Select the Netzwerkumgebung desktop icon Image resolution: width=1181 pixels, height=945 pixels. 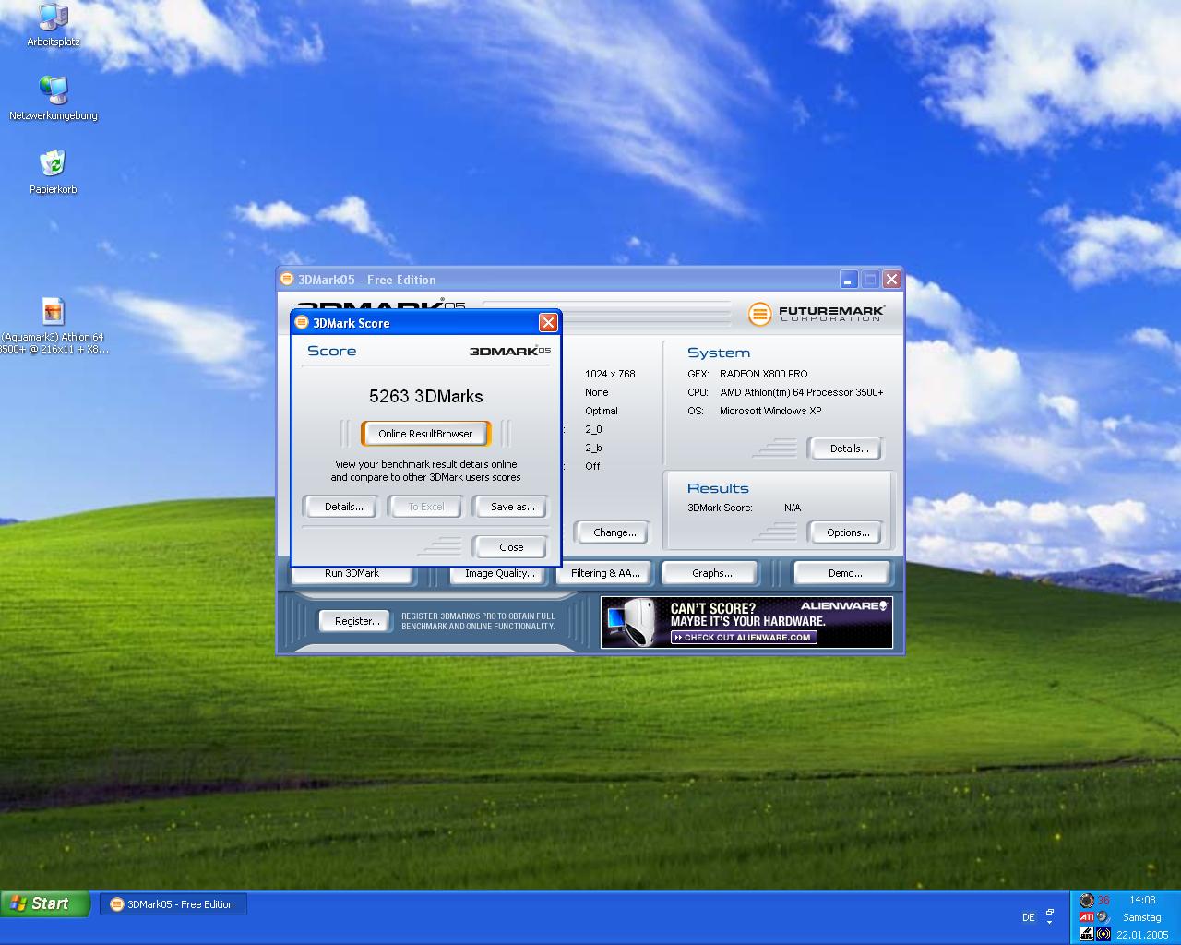click(54, 98)
